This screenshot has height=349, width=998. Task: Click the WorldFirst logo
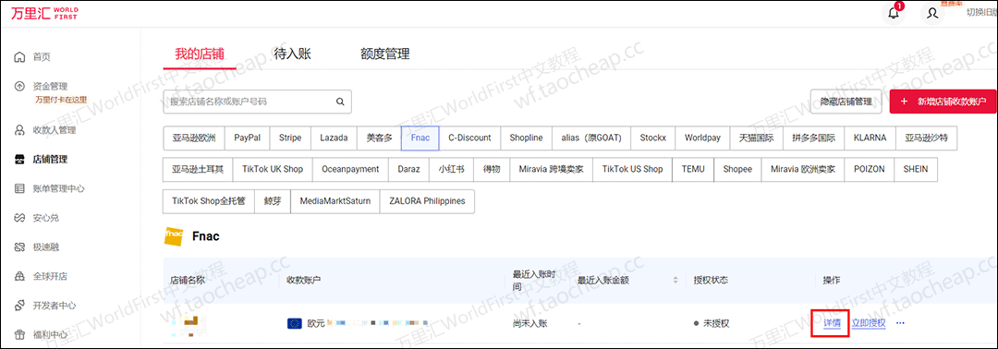[x=44, y=13]
